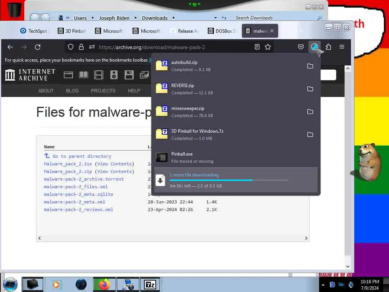Show 3D Pinball for Windows.7z in folder
The height and width of the screenshot is (292, 389).
pos(310,135)
